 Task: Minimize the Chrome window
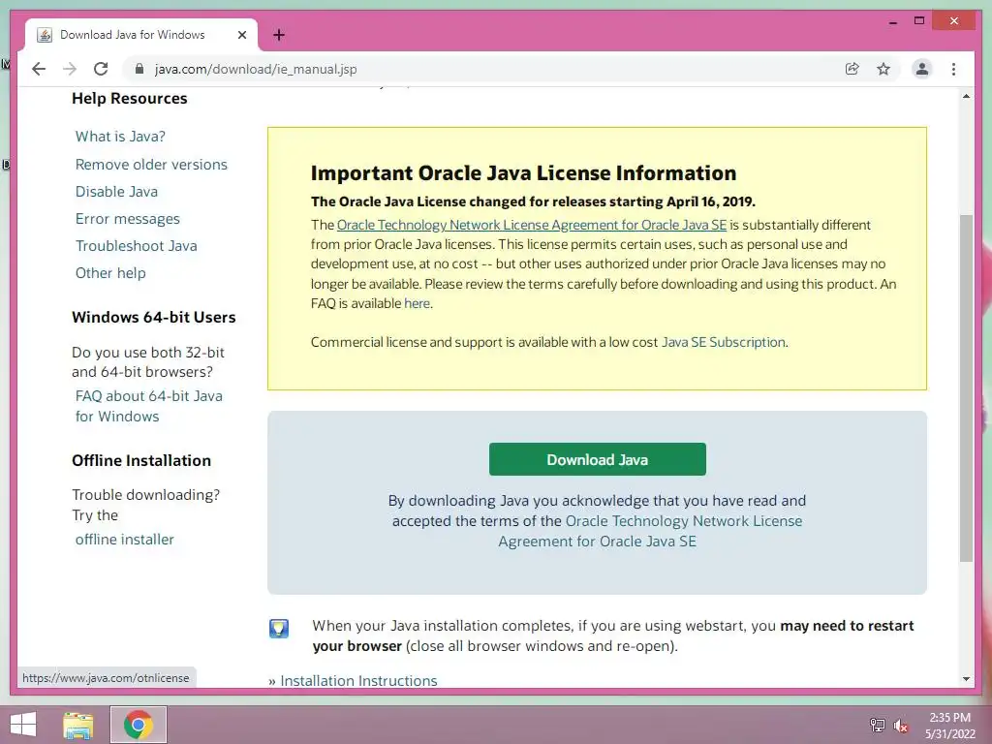892,21
